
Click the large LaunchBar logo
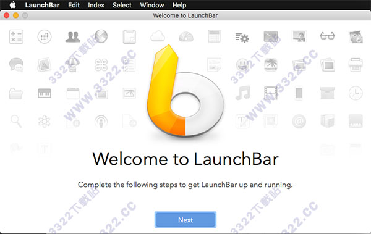[x=185, y=91]
